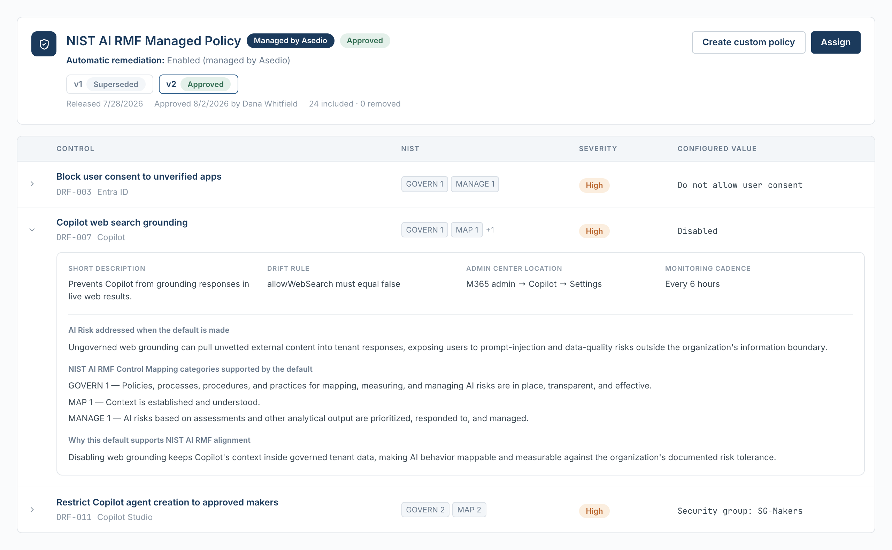Click GOVERN 1 tag in DRF-003 row
The height and width of the screenshot is (550, 892).
coord(424,184)
